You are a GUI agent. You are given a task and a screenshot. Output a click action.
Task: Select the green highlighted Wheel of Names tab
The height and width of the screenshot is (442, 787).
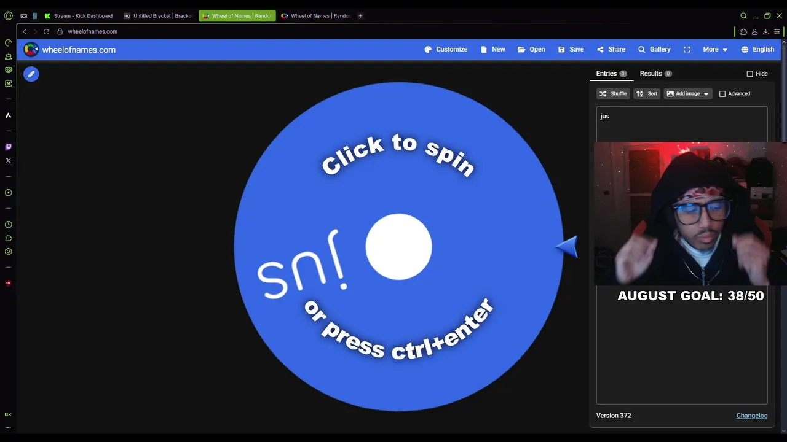(x=237, y=16)
